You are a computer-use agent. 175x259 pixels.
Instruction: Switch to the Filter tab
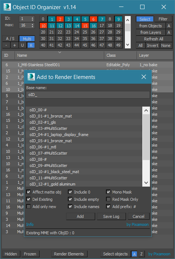click(163, 19)
